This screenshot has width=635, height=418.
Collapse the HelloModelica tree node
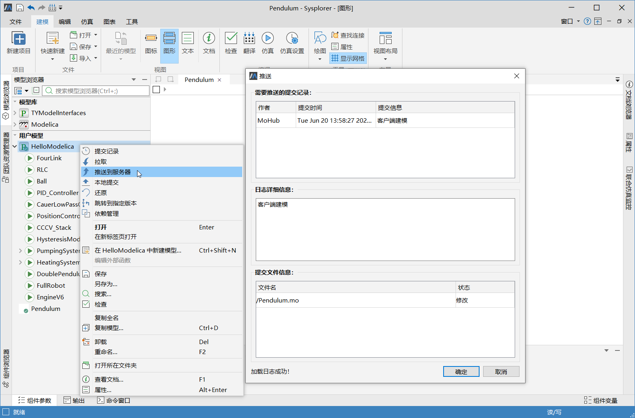(15, 146)
